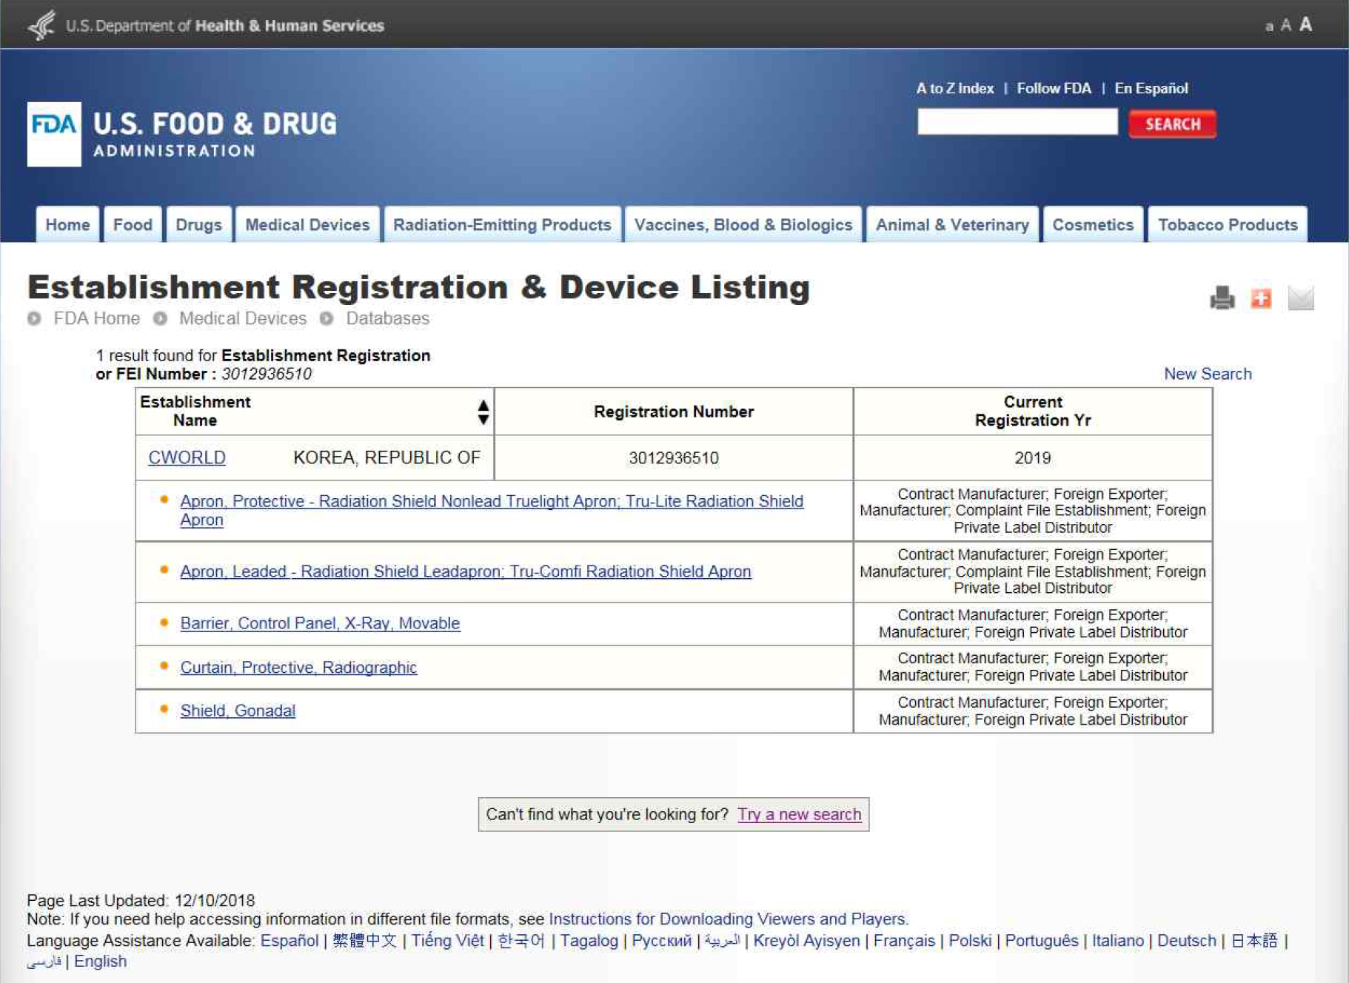This screenshot has height=983, width=1349.
Task: Open the A to Z Index link
Action: pos(955,88)
